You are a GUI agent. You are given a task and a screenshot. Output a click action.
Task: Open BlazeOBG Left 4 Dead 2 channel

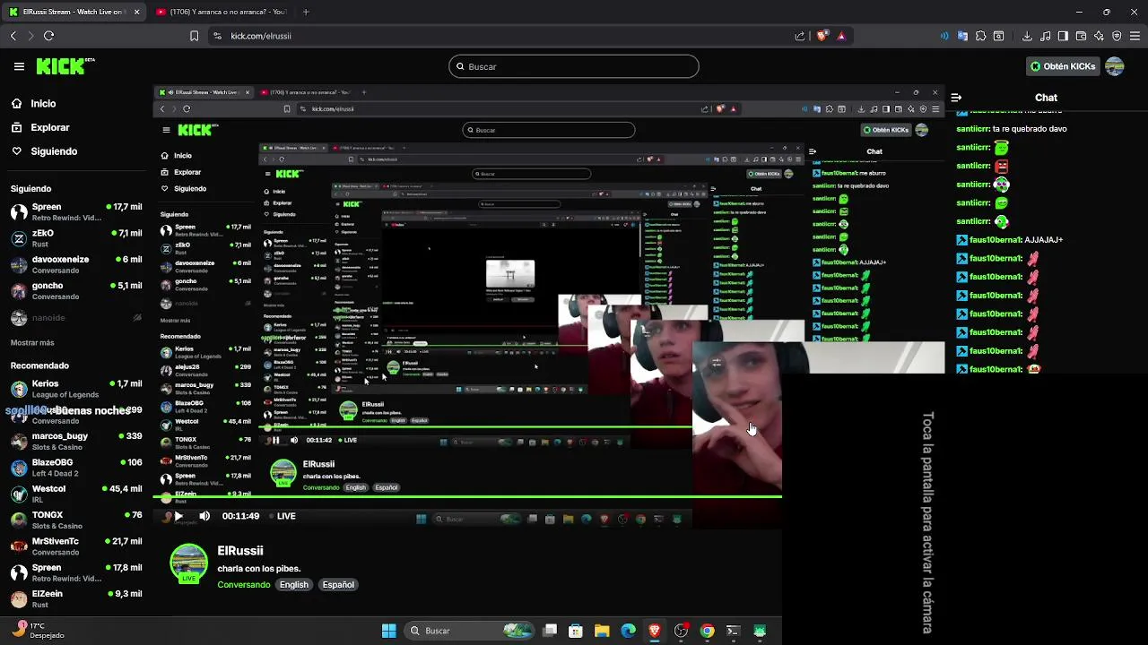[76, 468]
